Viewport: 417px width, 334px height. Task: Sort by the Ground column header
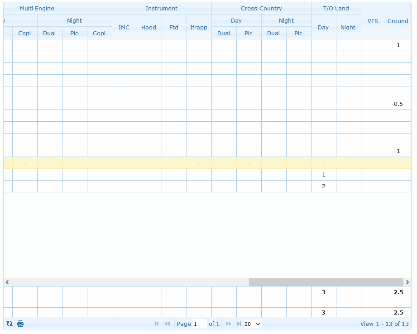coord(398,21)
